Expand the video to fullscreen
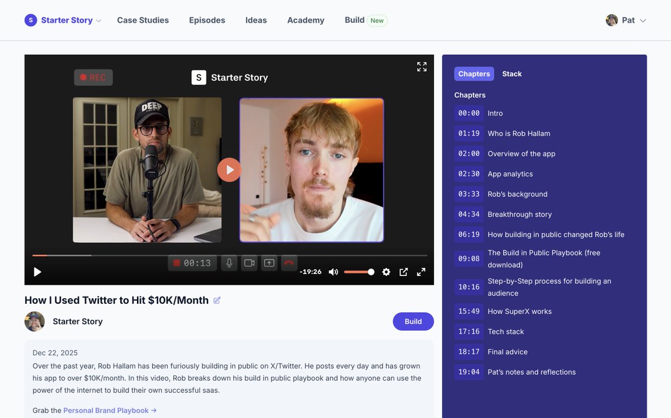671x418 pixels. coord(421,271)
